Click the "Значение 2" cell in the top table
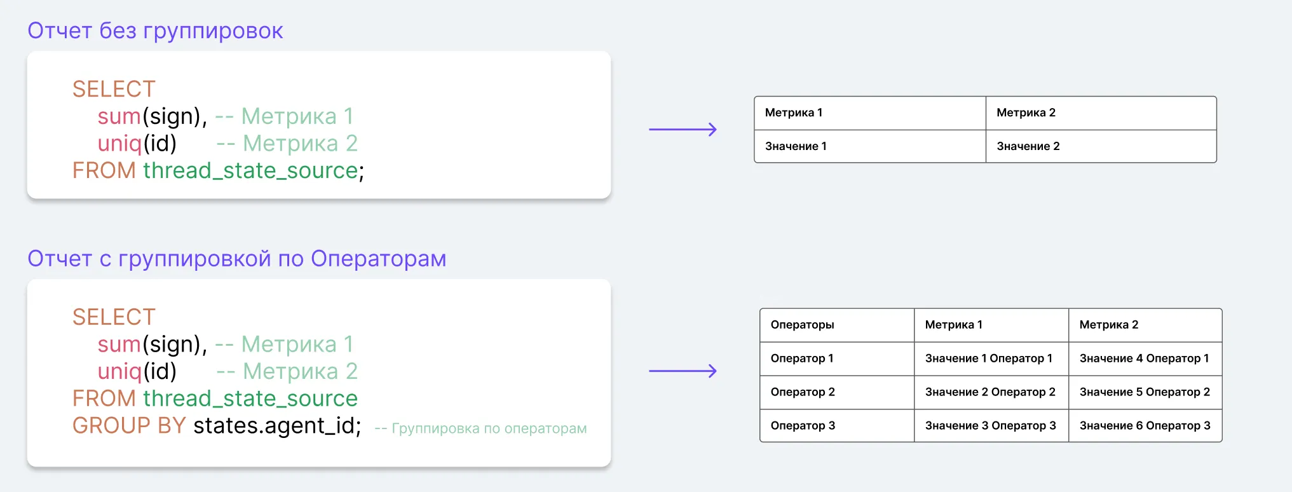Image resolution: width=1292 pixels, height=492 pixels. (x=1028, y=146)
